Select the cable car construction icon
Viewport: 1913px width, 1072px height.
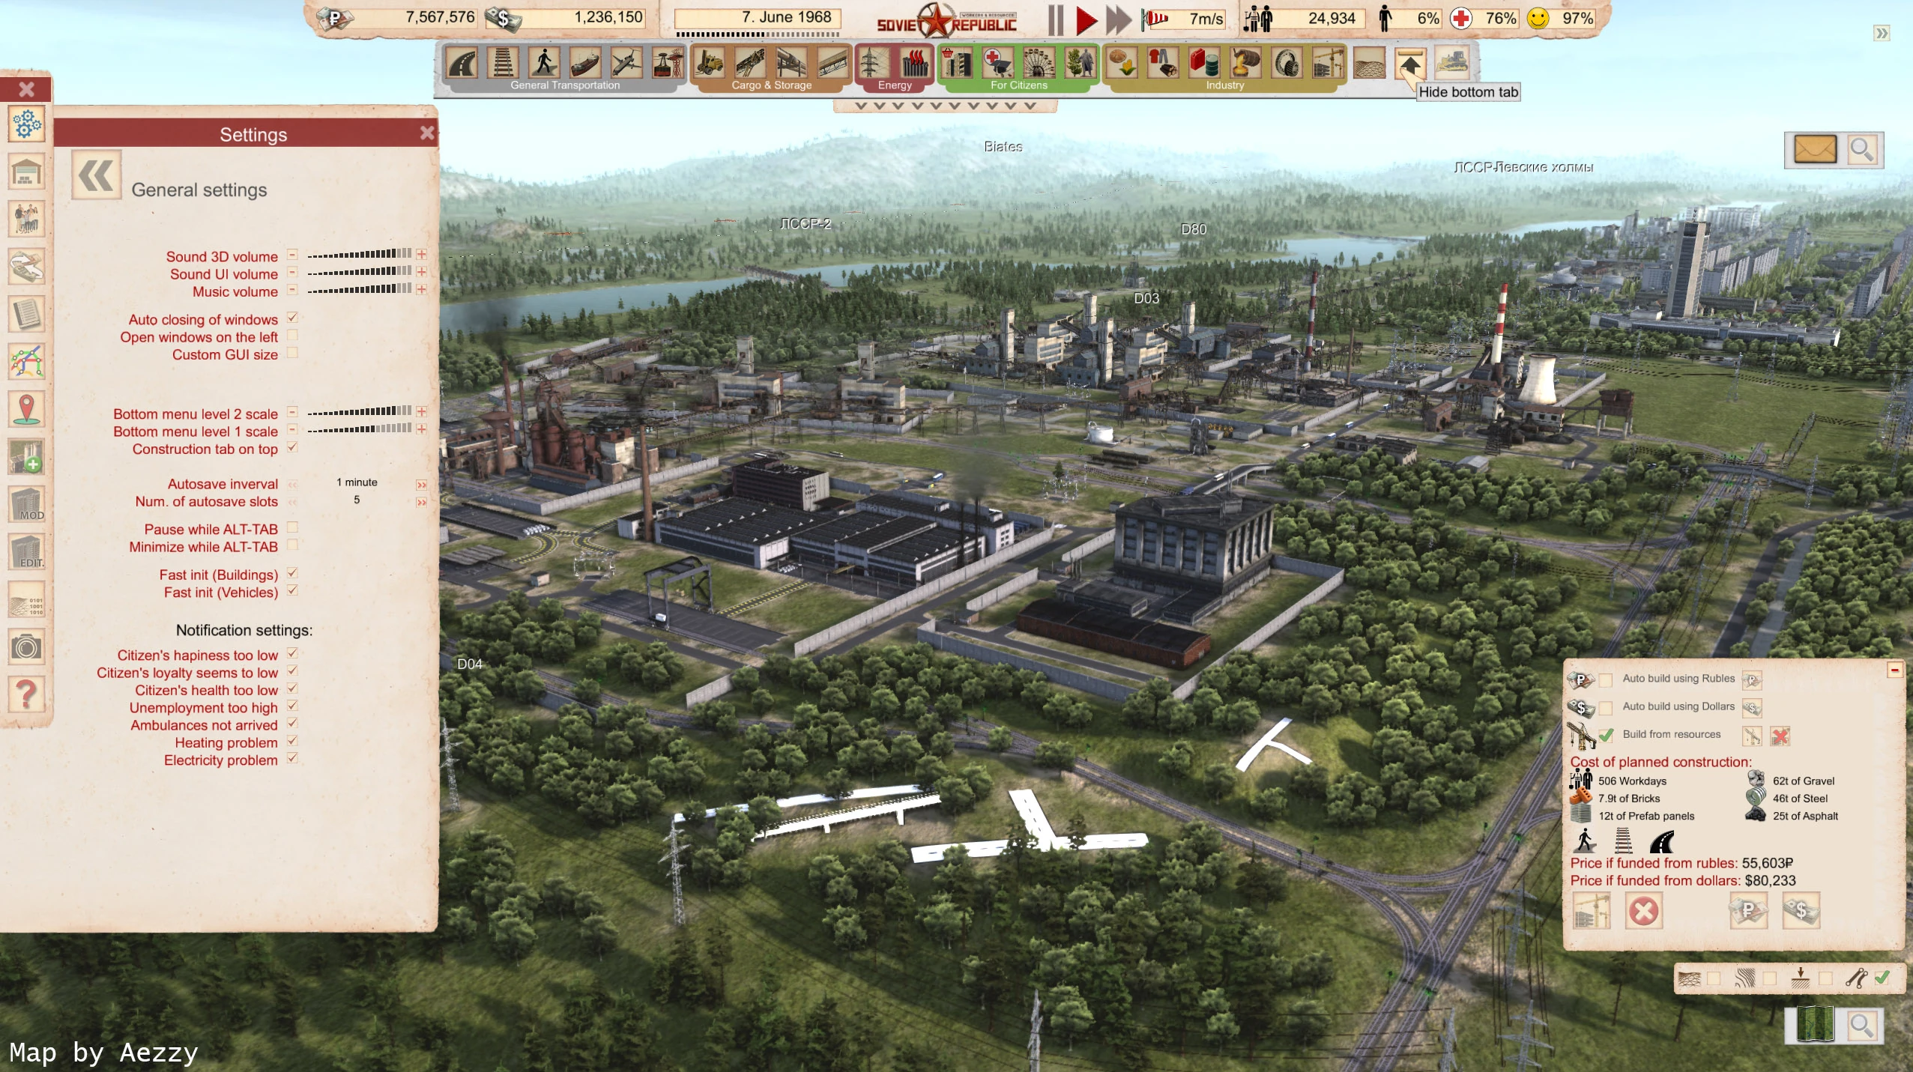(667, 63)
